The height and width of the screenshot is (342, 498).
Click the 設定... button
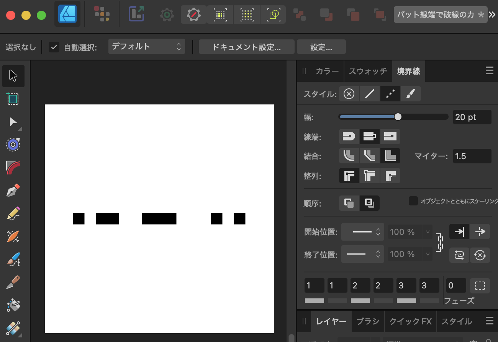(x=321, y=47)
